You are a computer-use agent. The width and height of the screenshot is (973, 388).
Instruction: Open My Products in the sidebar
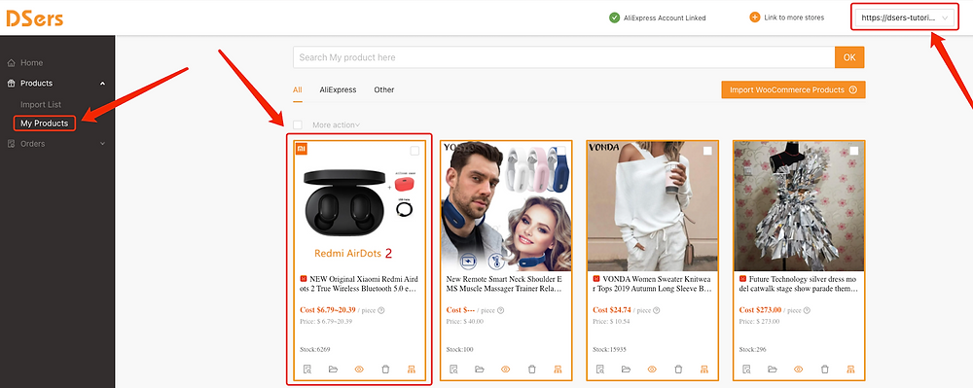[45, 123]
